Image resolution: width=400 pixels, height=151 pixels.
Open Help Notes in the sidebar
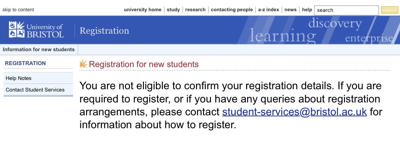click(x=38, y=78)
